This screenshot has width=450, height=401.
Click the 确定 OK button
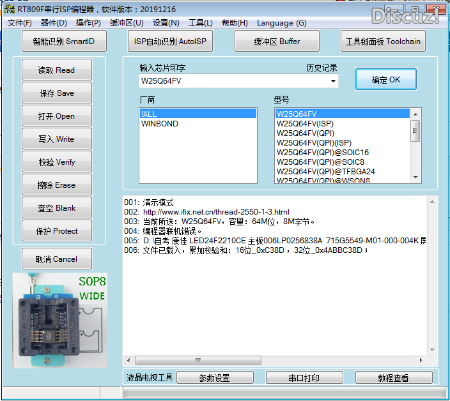385,80
